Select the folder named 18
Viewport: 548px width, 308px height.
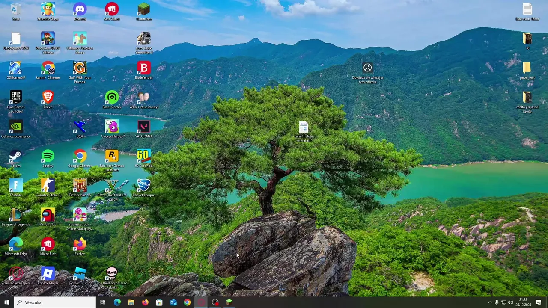527,41
